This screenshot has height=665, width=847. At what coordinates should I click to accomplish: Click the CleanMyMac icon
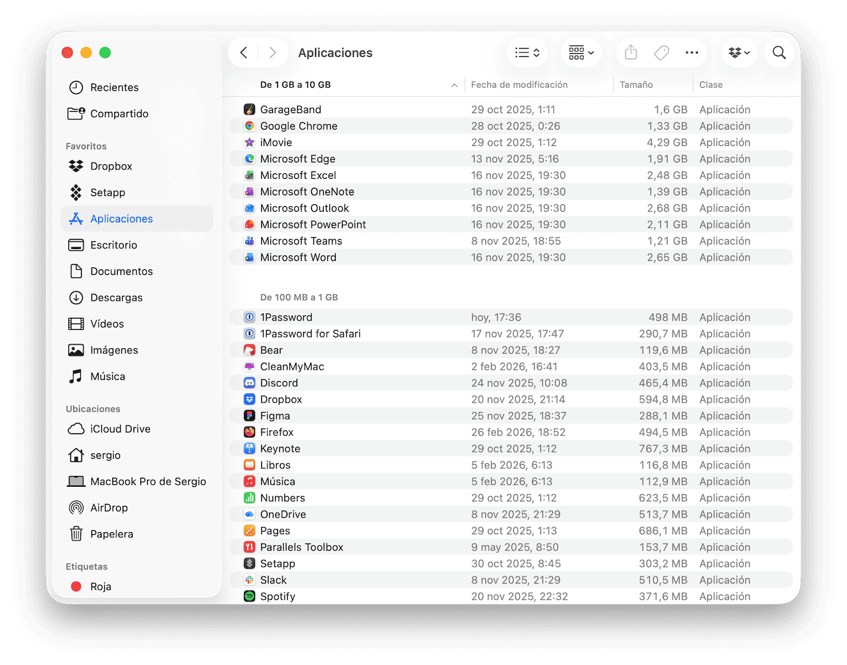pos(250,367)
